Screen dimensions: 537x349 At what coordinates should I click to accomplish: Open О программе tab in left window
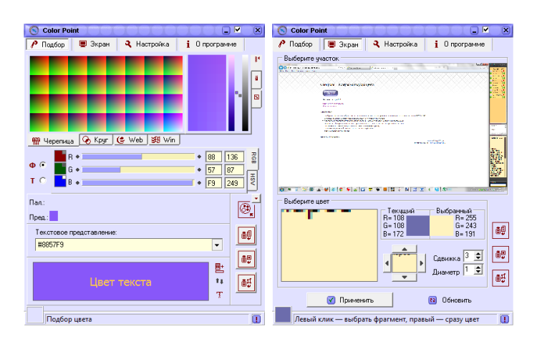pyautogui.click(x=211, y=44)
